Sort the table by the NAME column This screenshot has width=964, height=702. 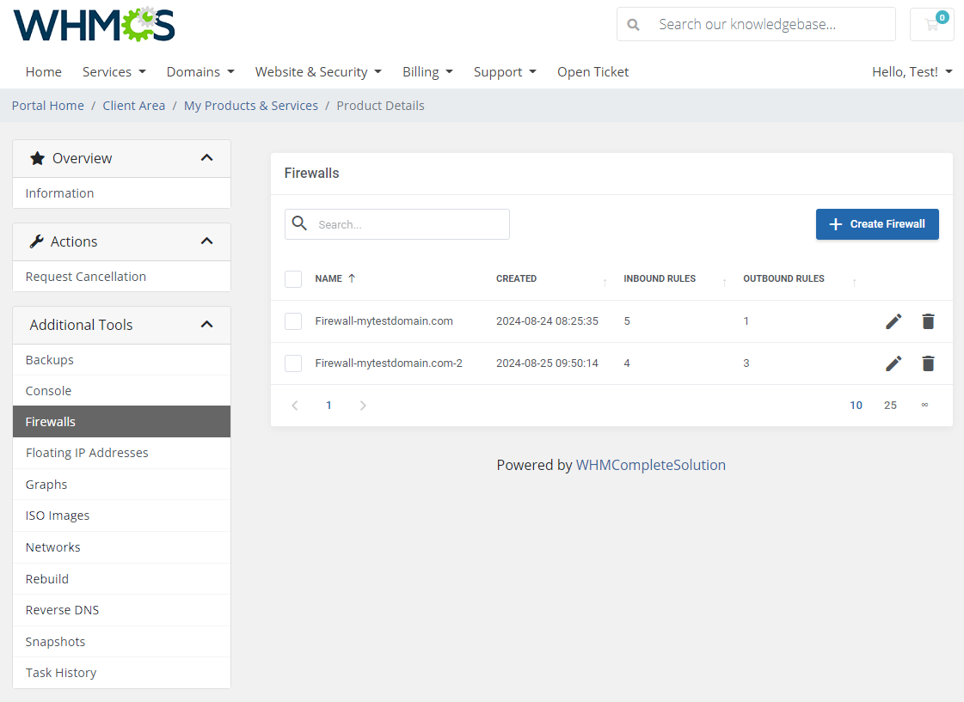329,278
